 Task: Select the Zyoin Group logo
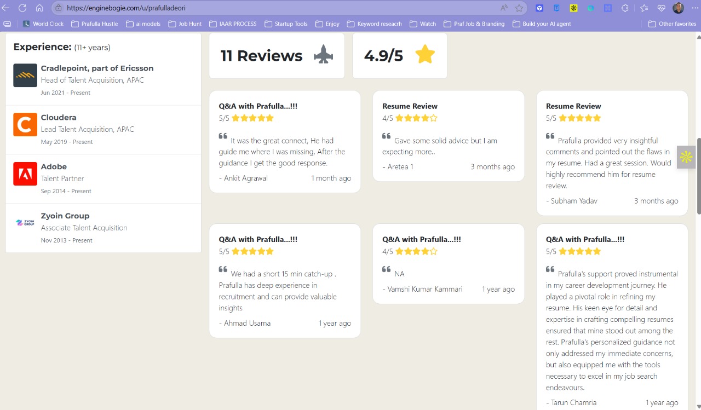(x=25, y=222)
